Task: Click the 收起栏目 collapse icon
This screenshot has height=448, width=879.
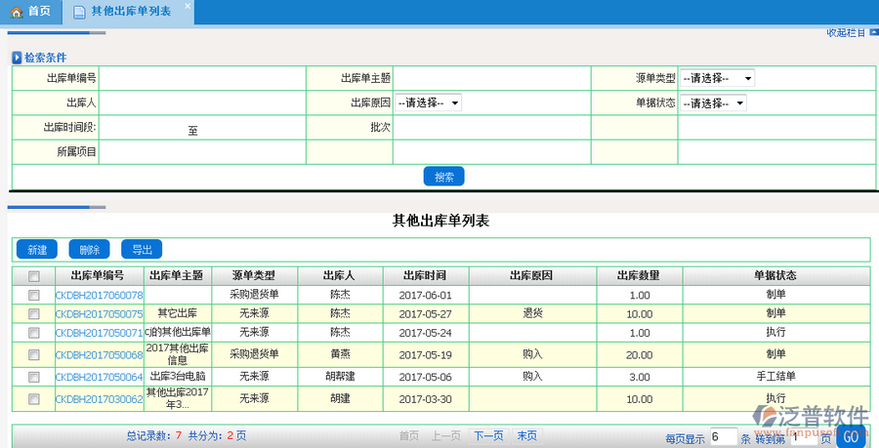Action: (x=873, y=32)
